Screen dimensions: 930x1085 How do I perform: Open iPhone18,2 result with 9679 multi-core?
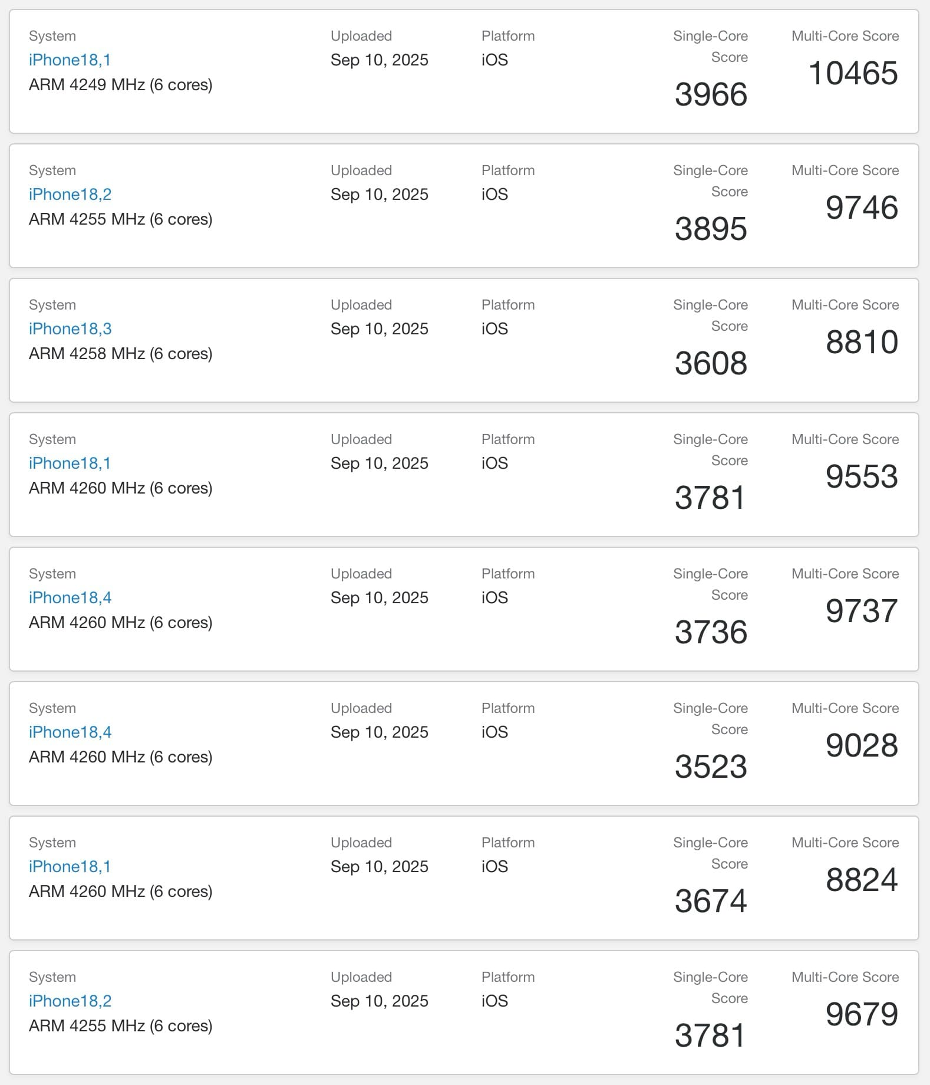click(70, 1001)
